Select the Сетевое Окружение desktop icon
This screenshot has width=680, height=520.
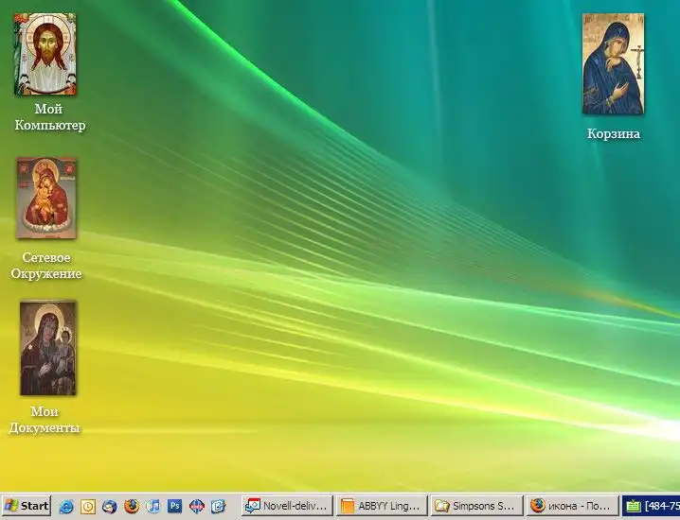(x=46, y=199)
